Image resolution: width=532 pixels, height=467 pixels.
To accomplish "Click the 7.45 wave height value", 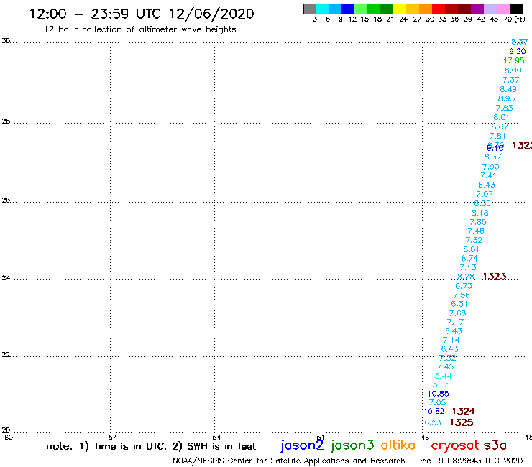I will 445,367.
